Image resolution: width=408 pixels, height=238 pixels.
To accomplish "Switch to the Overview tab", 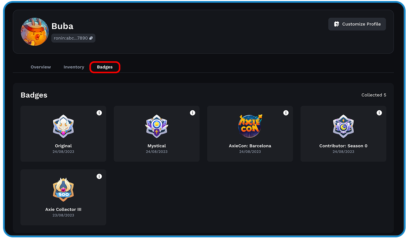I will [41, 67].
